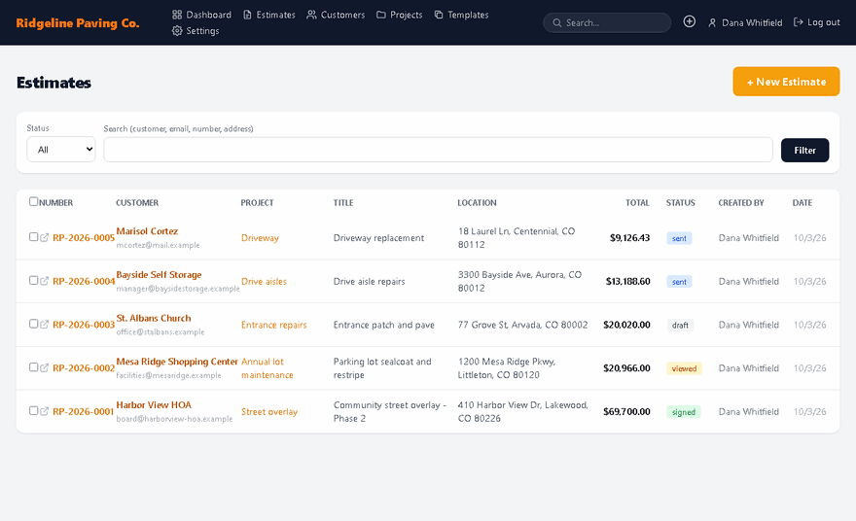Click the user profile icon beside Dana Whitfield
This screenshot has width=856, height=521.
click(712, 23)
